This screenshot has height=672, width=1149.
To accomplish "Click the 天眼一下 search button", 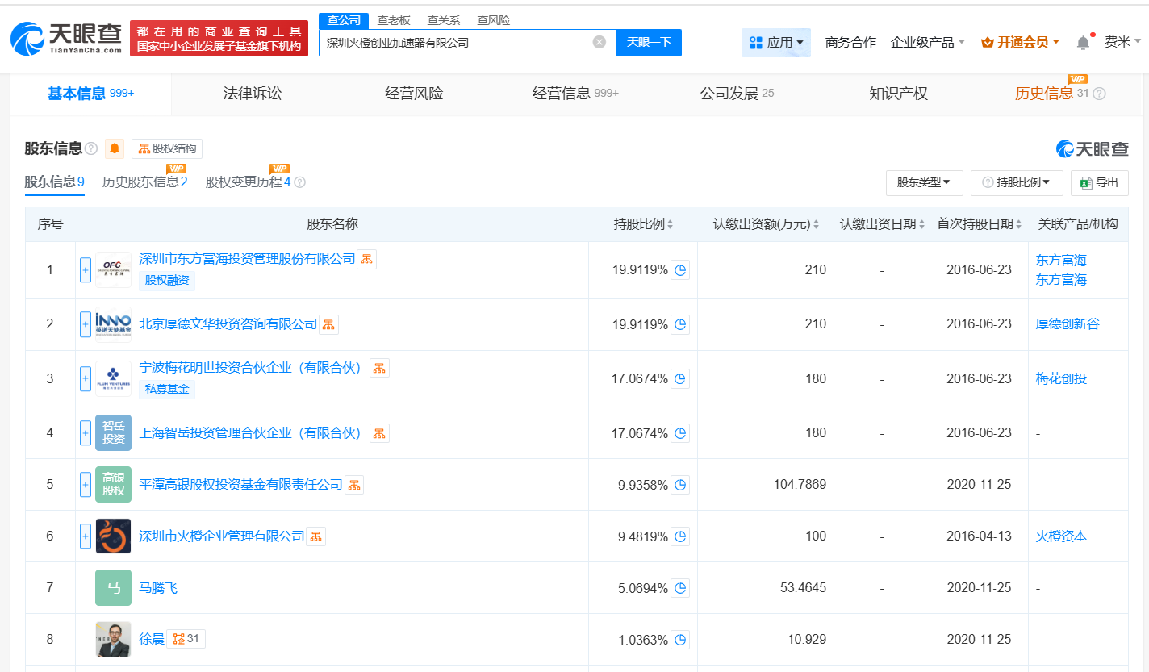I will pyautogui.click(x=649, y=43).
